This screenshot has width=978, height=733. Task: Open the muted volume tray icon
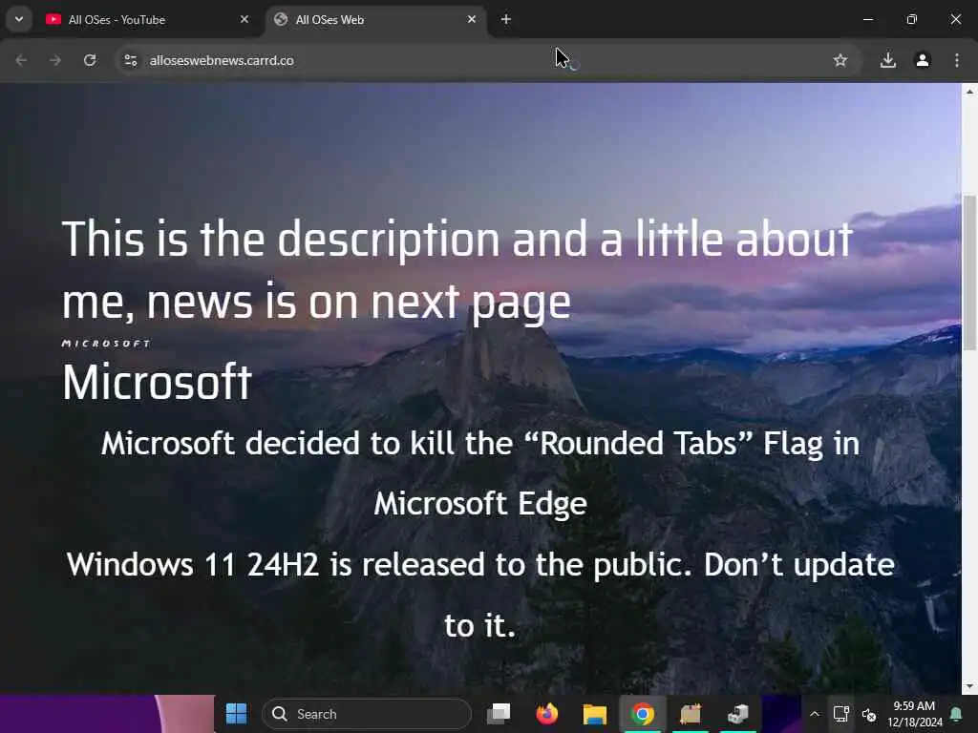(869, 714)
